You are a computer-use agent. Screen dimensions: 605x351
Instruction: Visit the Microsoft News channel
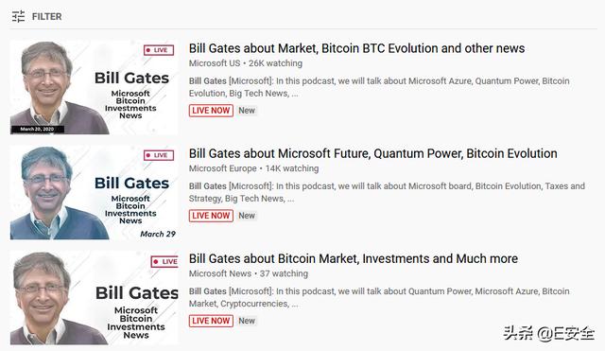(220, 273)
